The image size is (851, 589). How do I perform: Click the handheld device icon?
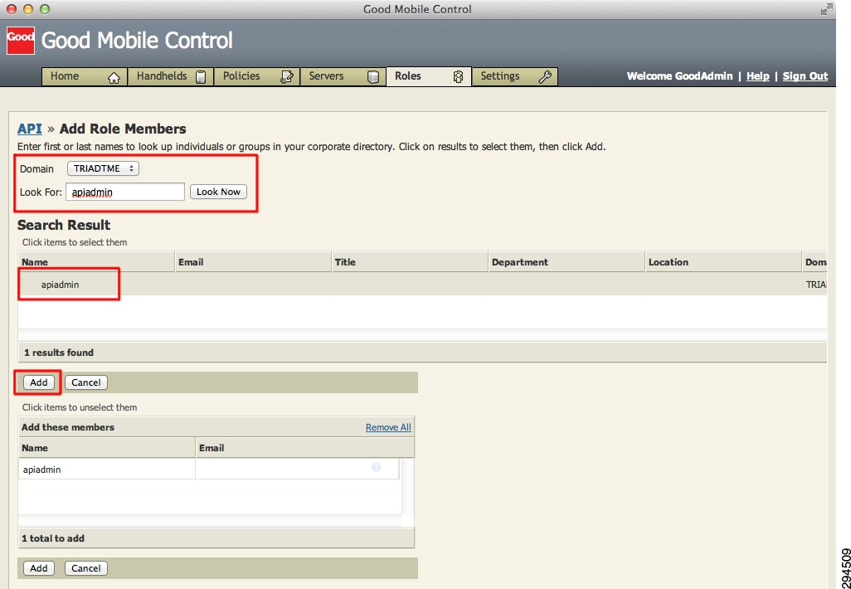[x=201, y=77]
